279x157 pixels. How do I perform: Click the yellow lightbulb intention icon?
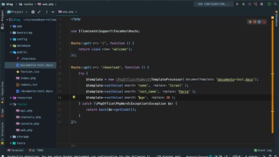(x=74, y=97)
